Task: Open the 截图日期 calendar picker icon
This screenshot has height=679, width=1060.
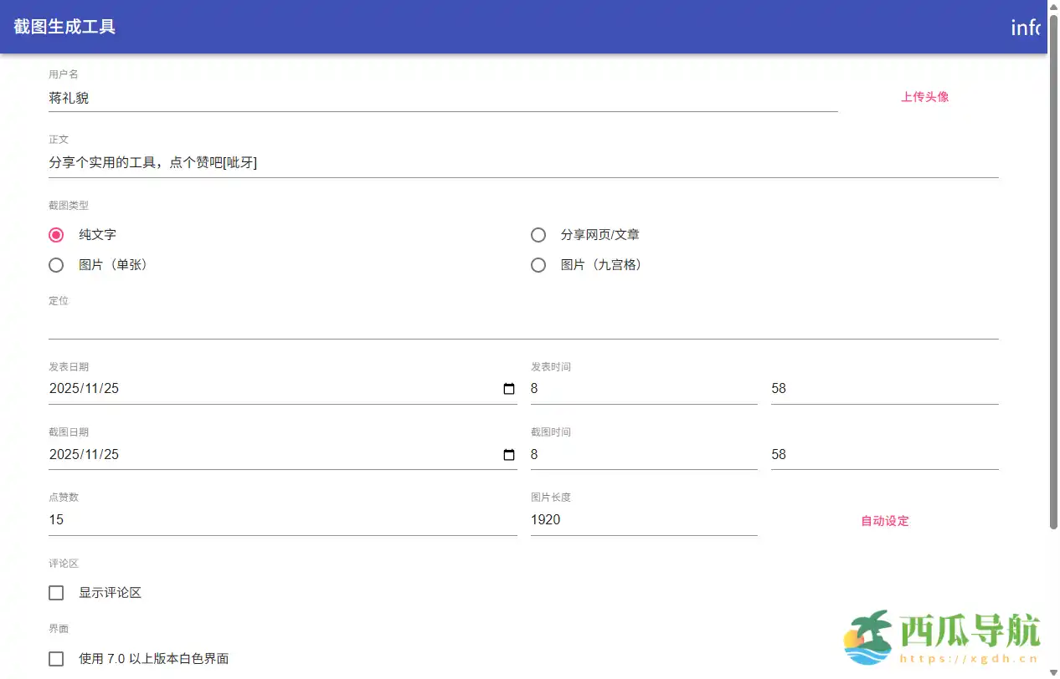Action: point(507,454)
